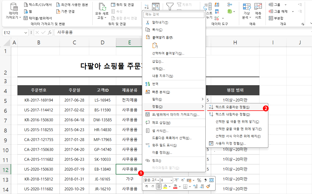Toggle center alignment in the mini toolbar

(159, 186)
